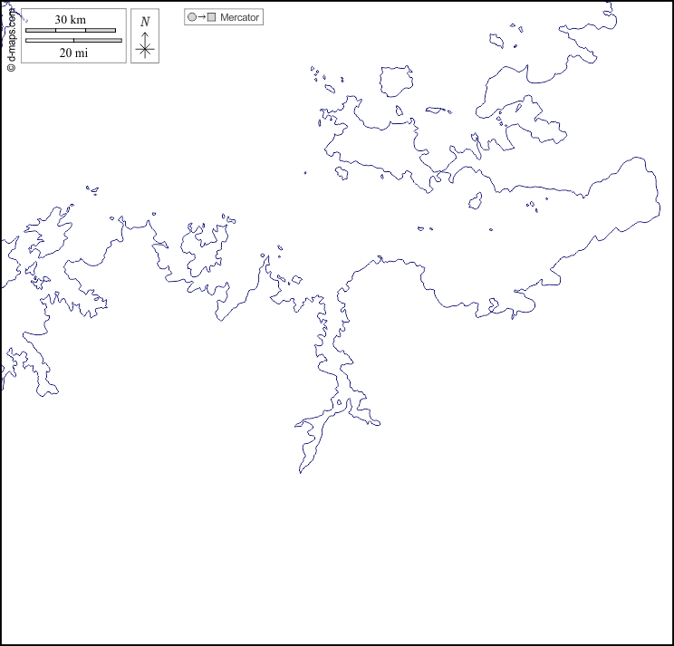Click the kilometer scale bar

pos(71,31)
